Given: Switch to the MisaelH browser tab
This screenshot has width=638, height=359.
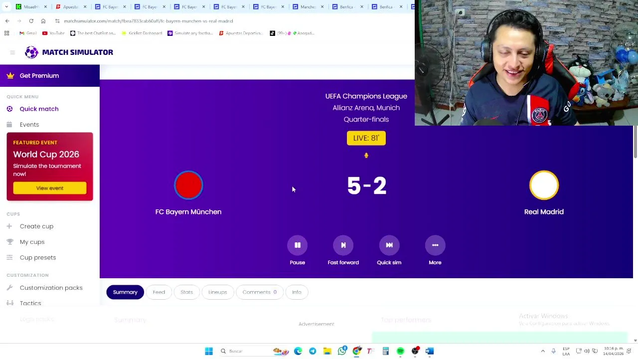Looking at the screenshot, I should [x=31, y=6].
